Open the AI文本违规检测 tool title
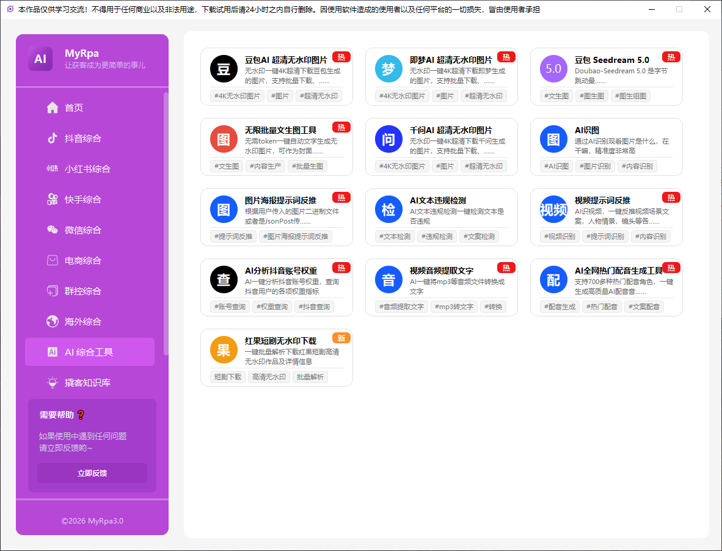Image resolution: width=722 pixels, height=551 pixels. 438,201
